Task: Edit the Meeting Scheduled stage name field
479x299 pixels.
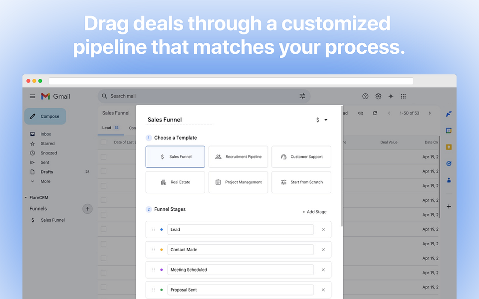Action: click(x=240, y=270)
